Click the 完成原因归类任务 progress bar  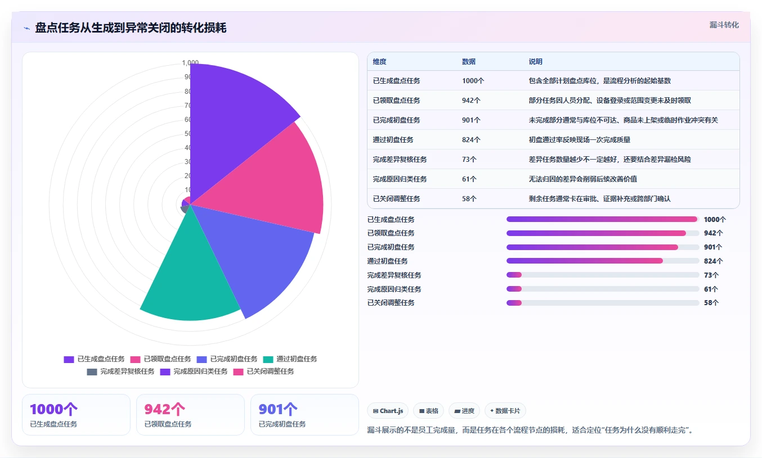pyautogui.click(x=603, y=289)
